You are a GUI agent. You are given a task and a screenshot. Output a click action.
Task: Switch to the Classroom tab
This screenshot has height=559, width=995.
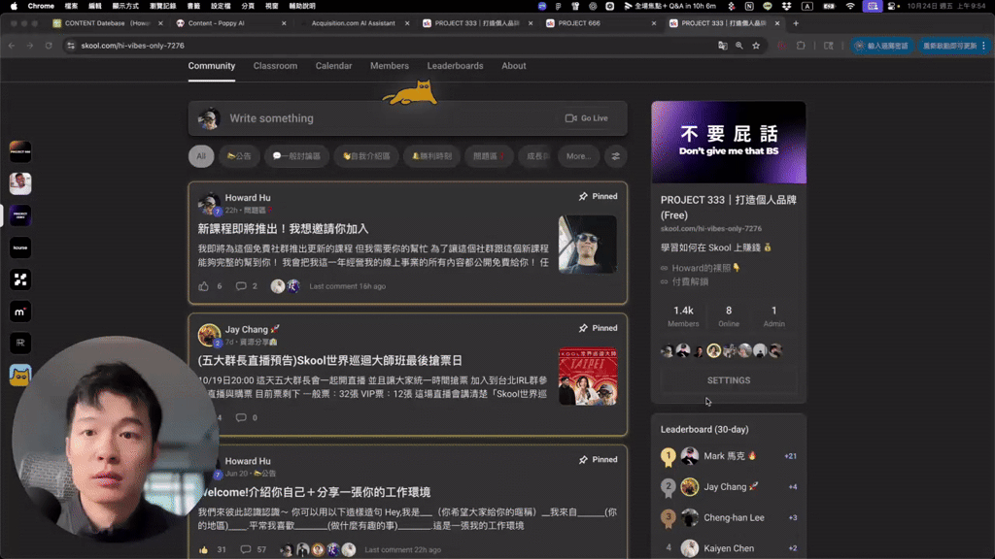coord(275,66)
